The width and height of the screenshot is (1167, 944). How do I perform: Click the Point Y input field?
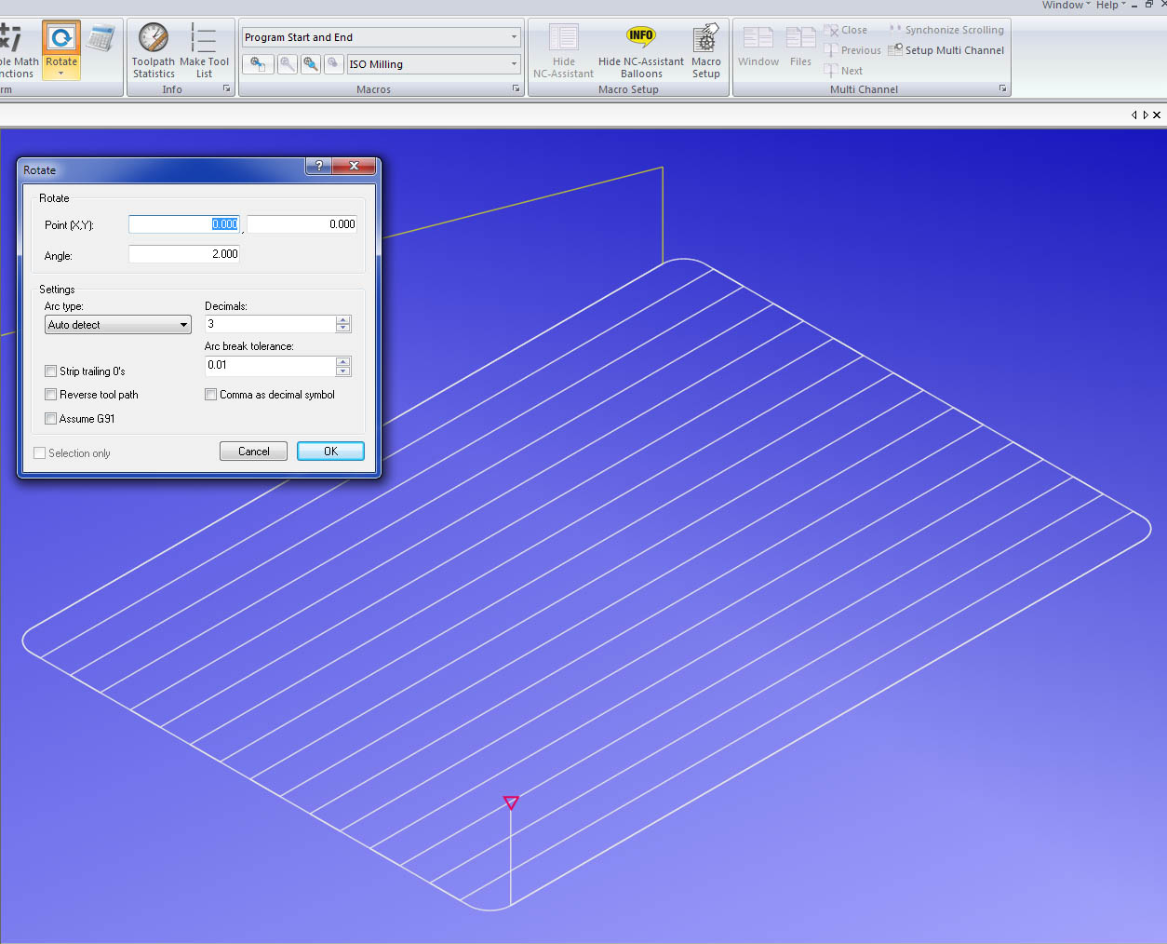302,224
